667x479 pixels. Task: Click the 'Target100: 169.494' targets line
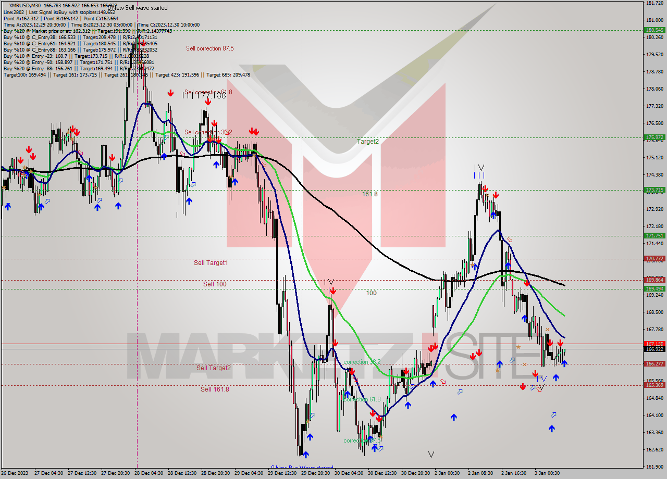[127, 74]
